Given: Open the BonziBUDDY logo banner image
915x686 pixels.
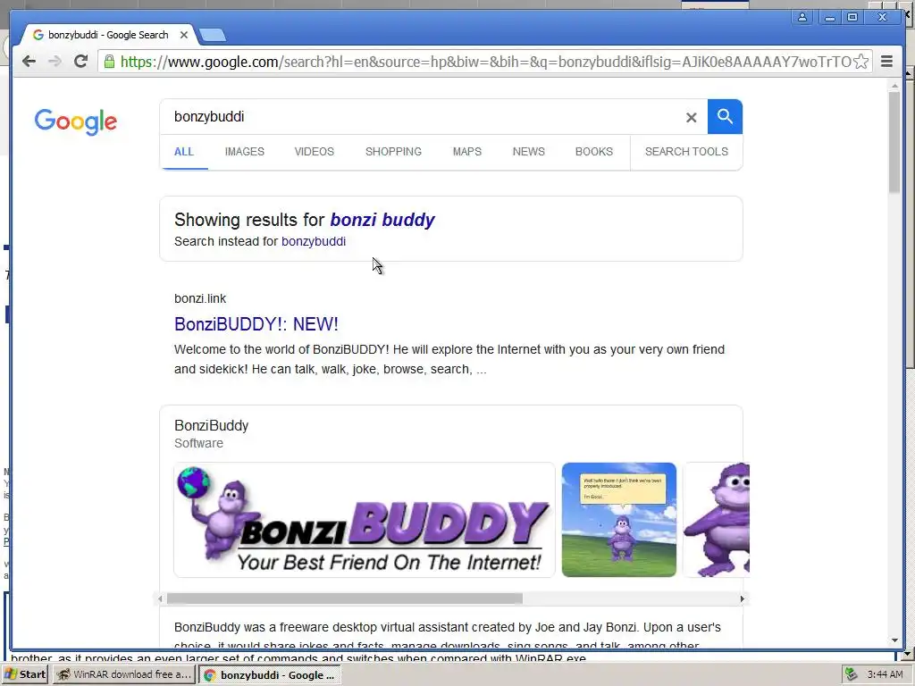Looking at the screenshot, I should point(365,520).
